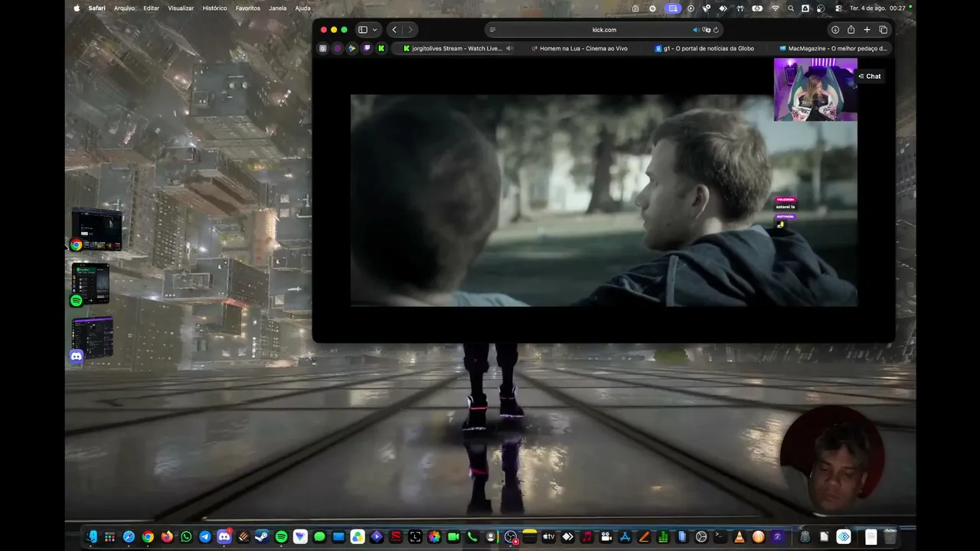This screenshot has height=551, width=980.
Task: Click the translate icon in address bar
Action: tap(706, 30)
